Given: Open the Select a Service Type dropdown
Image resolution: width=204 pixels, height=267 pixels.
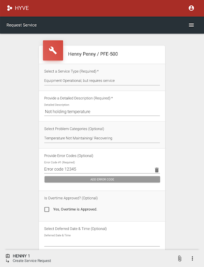Looking at the screenshot, I should coord(102,81).
